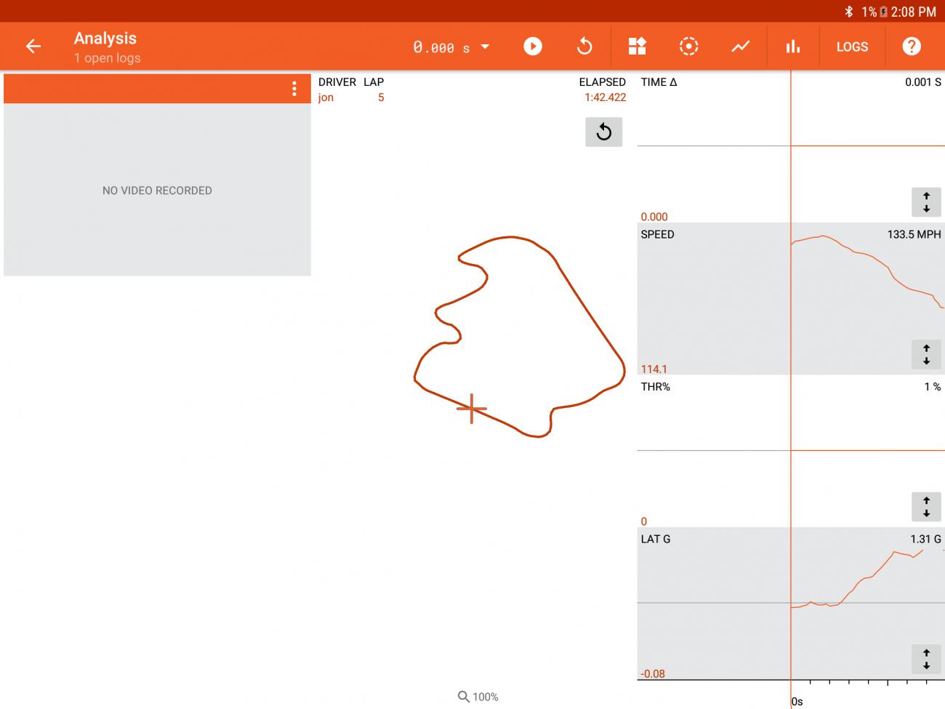The image size is (945, 709).
Task: Toggle the SPEED chart scale arrows
Action: coord(926,355)
